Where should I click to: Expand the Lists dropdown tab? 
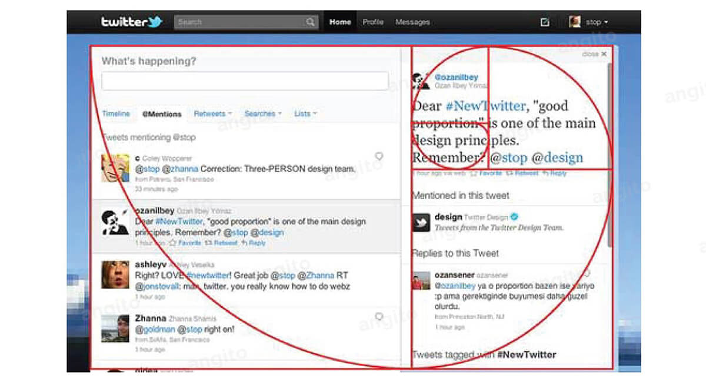point(305,113)
